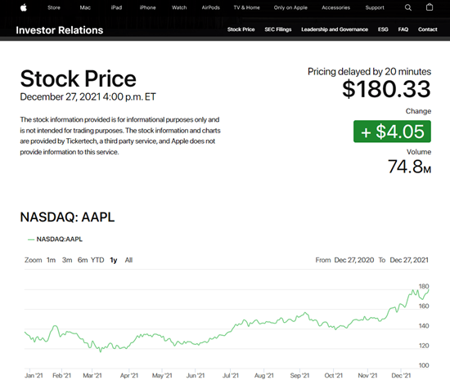Go to Investor Relations home

(60, 30)
